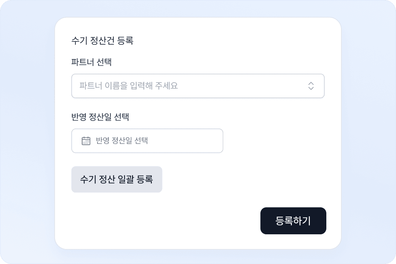Click the blank space right of 수기 정산 일괄 등록
Screen dimensions: 396x264
pyautogui.click(x=242, y=179)
